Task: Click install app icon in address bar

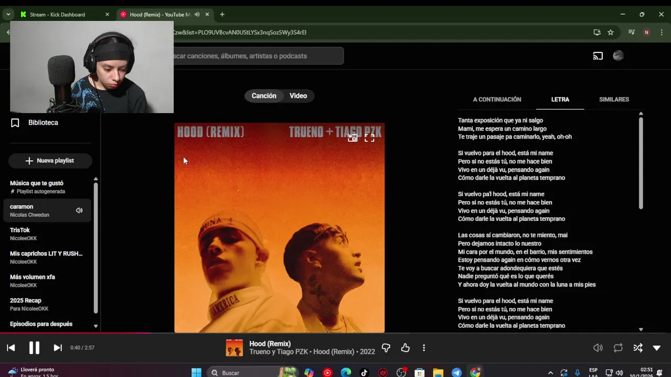Action: point(597,32)
